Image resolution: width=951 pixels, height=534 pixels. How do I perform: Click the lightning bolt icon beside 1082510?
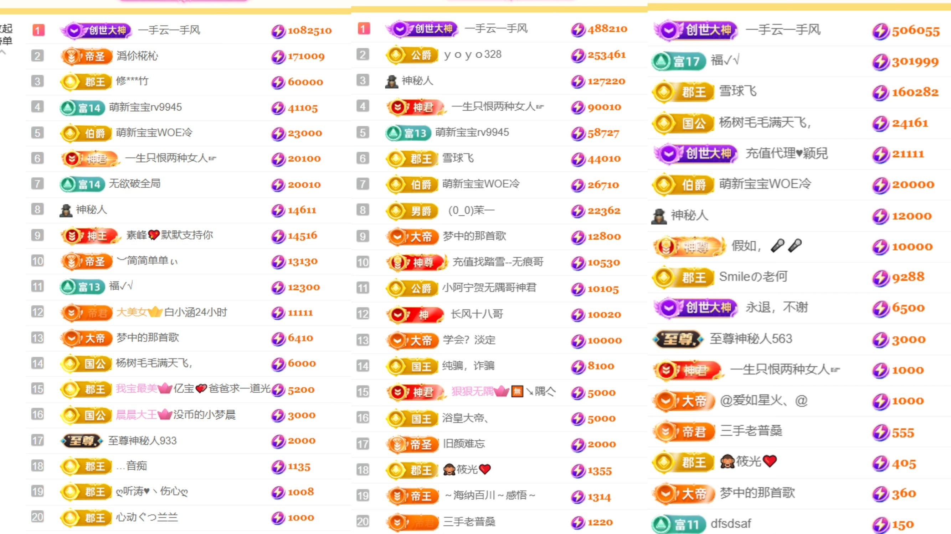[x=278, y=31]
